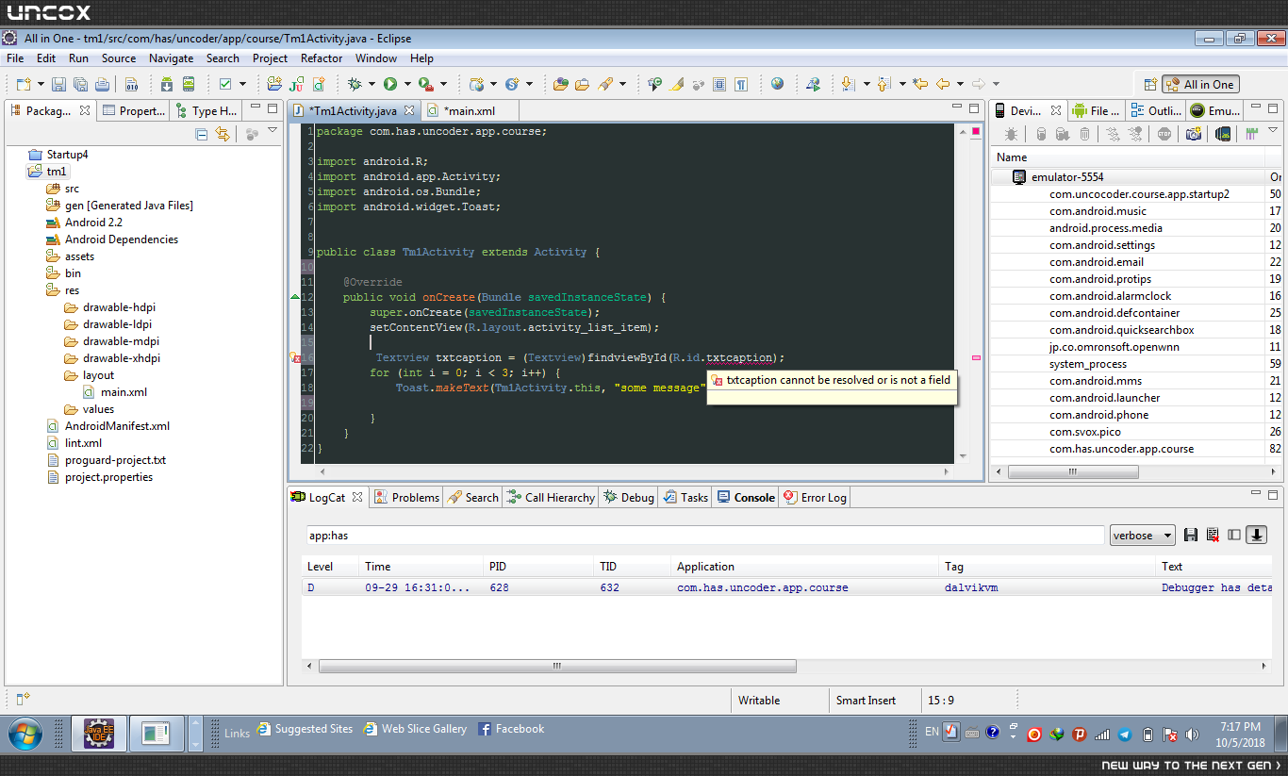This screenshot has height=776, width=1288.
Task: Click the LogCat horizontal scrollbar
Action: [x=557, y=666]
